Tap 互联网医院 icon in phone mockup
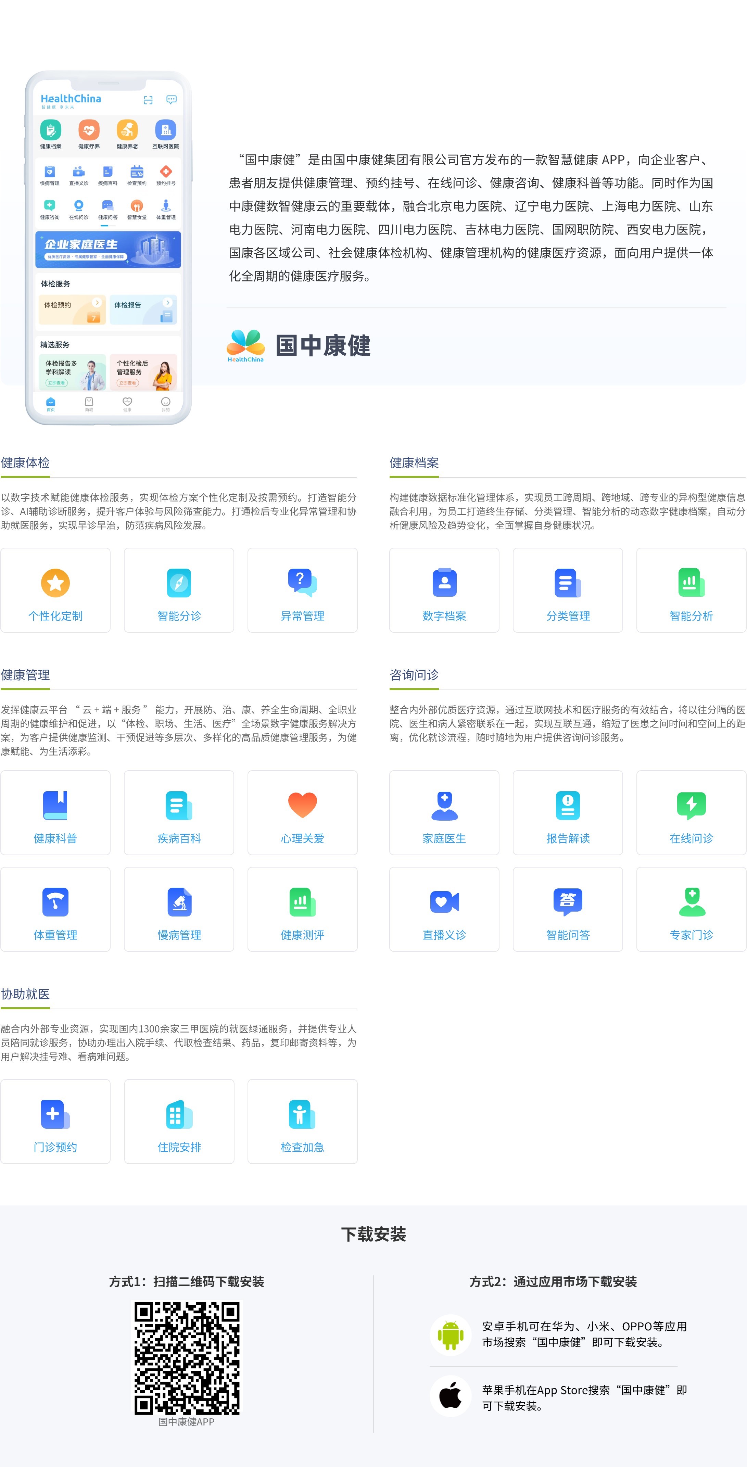This screenshot has height=1467, width=747. tap(166, 130)
